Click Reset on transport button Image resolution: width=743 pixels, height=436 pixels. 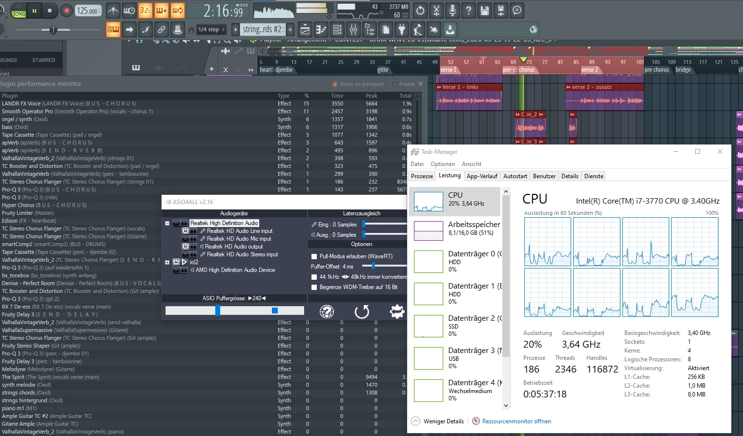tap(358, 84)
